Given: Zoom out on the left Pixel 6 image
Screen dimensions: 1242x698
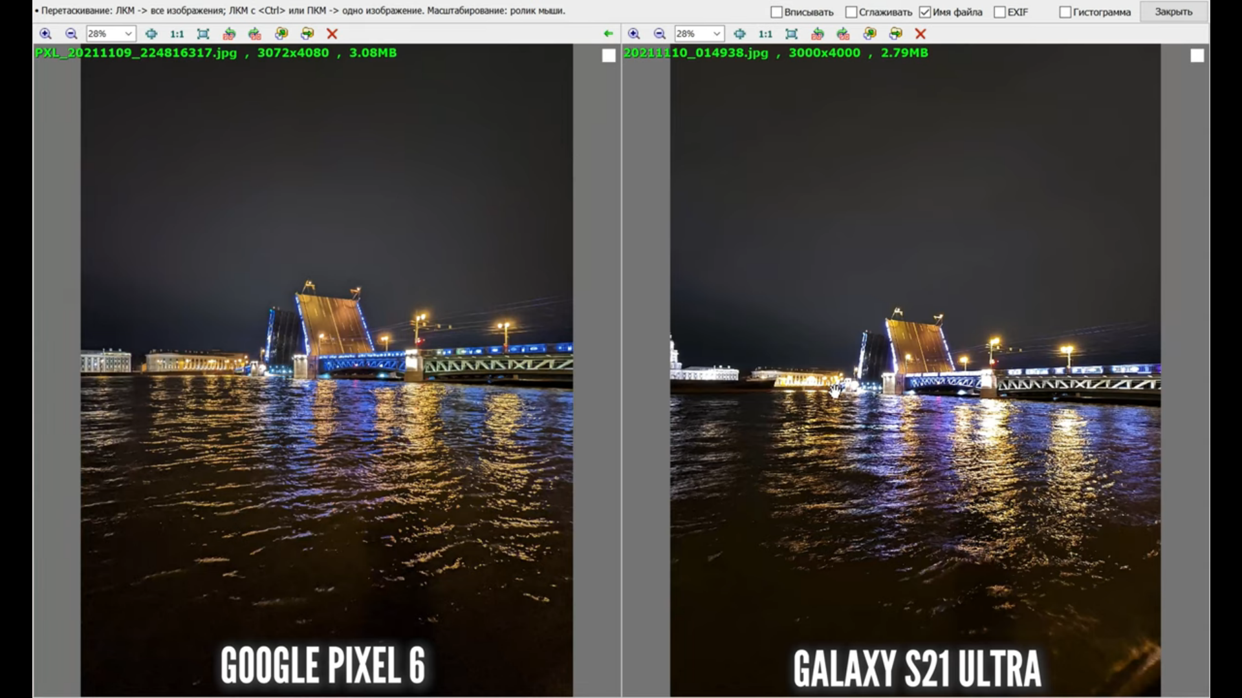Looking at the screenshot, I should 71,34.
